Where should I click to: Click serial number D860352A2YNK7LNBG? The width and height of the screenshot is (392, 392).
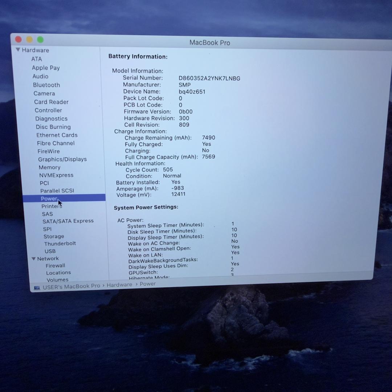click(209, 78)
